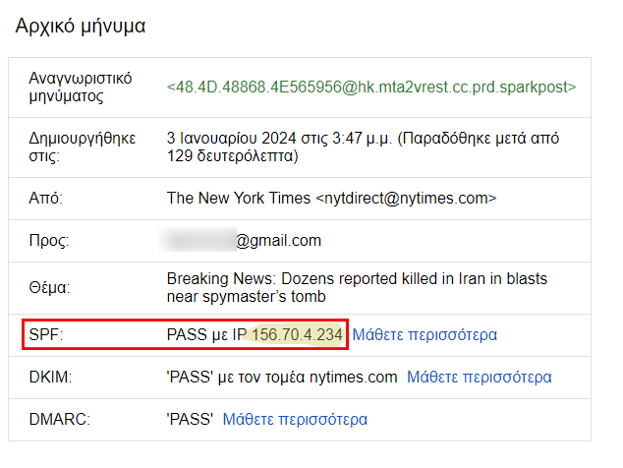Click the DMARC 'PASS' result text
This screenshot has width=623, height=468.
tap(190, 419)
